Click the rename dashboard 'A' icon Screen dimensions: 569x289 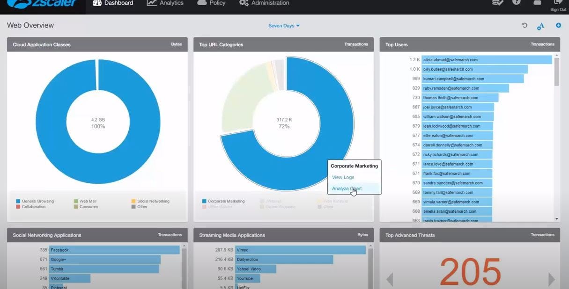[540, 26]
